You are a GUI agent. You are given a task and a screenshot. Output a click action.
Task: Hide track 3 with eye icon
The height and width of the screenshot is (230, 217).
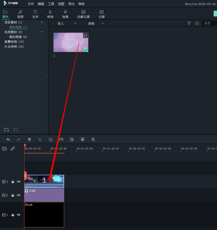(19, 182)
